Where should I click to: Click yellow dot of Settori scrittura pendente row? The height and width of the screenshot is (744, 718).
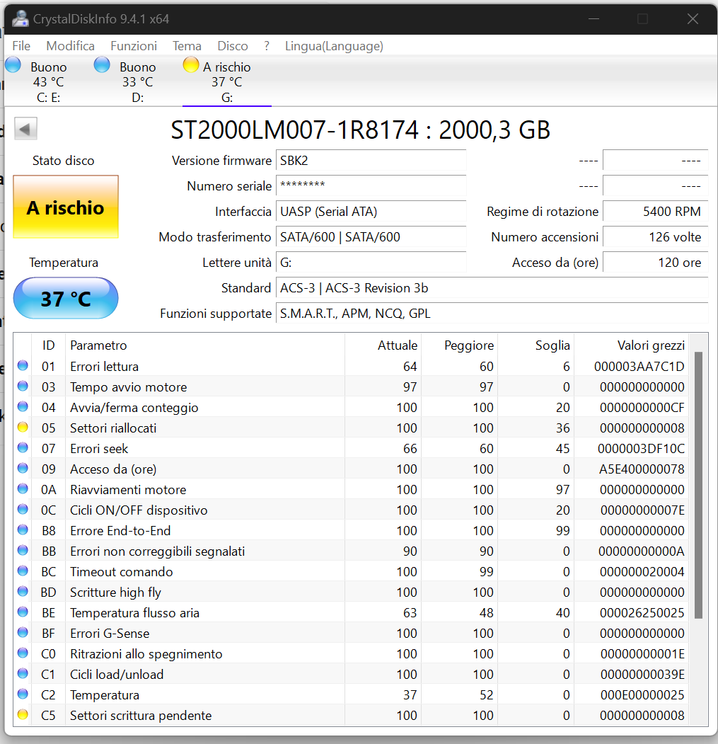click(x=23, y=714)
